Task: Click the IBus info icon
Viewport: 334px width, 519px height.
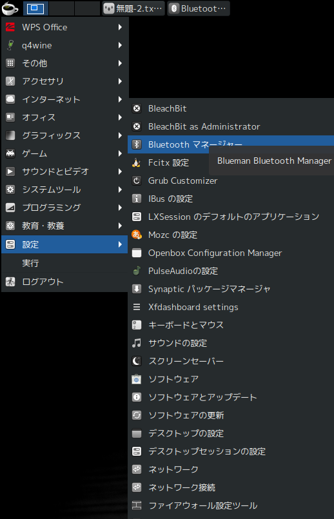Action: tap(137, 199)
